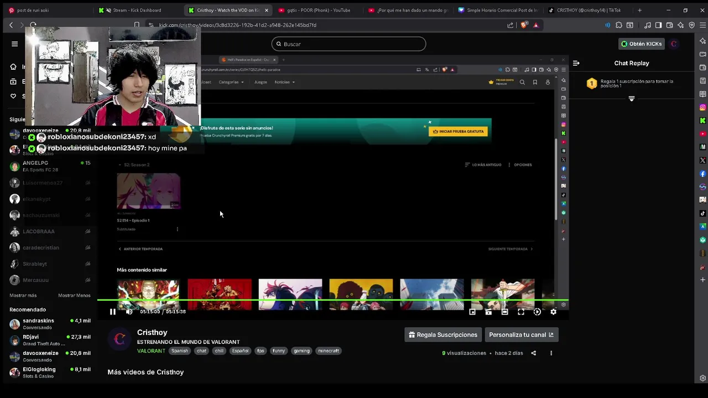Viewport: 708px width, 398px height.
Task: Switch to CRISTHOY TikTok tab
Action: click(x=589, y=10)
